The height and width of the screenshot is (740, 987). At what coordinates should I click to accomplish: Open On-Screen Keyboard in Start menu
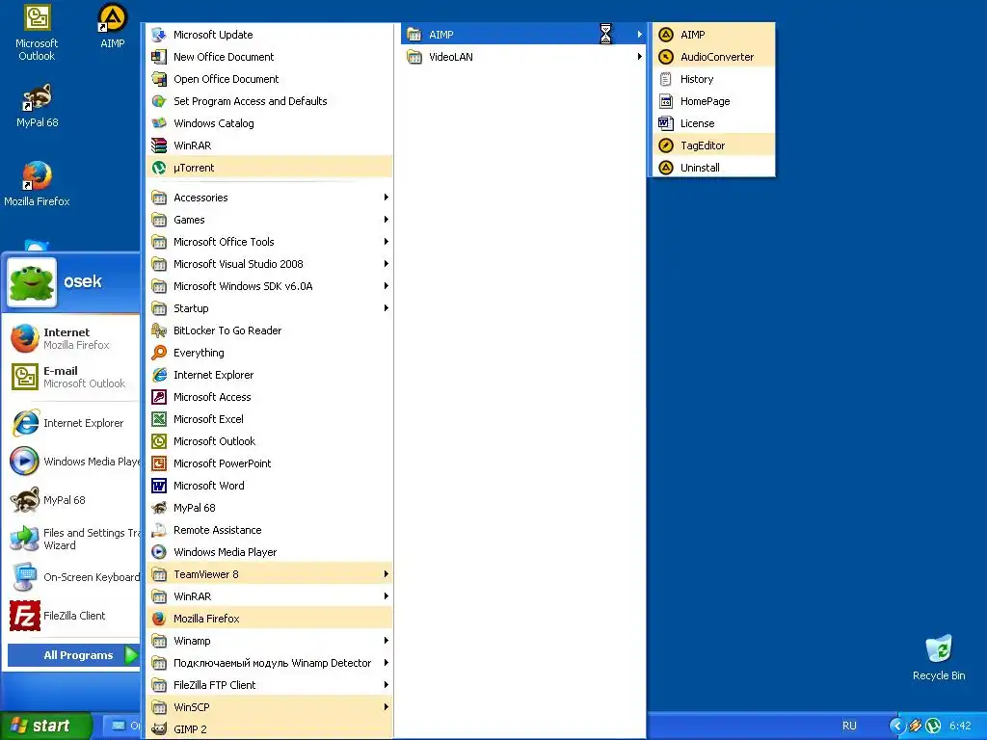72,577
